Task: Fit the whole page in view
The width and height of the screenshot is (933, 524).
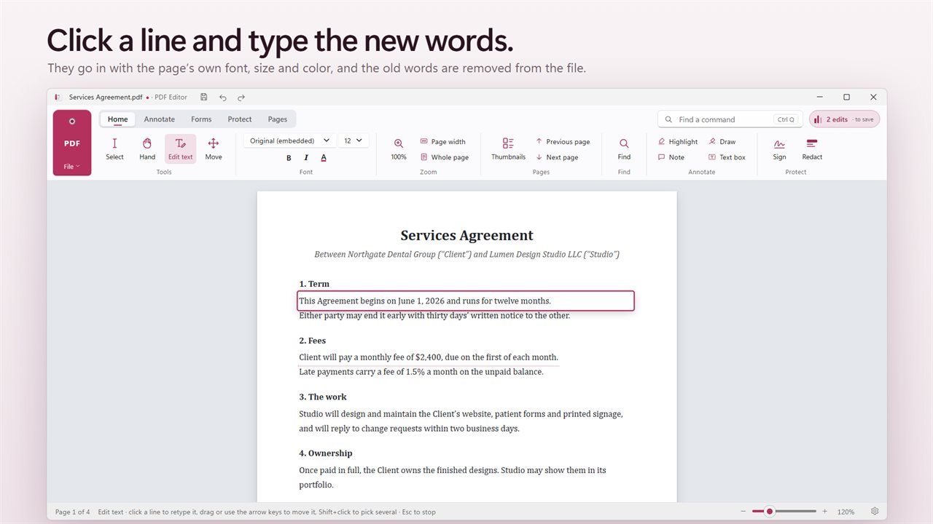Action: [x=444, y=157]
